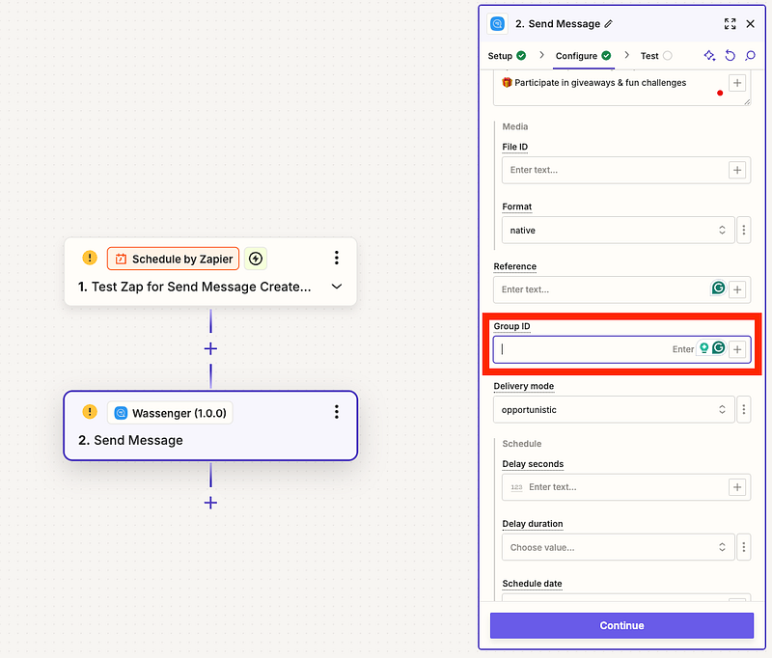
Task: Switch to the Setup tab
Action: pos(507,56)
